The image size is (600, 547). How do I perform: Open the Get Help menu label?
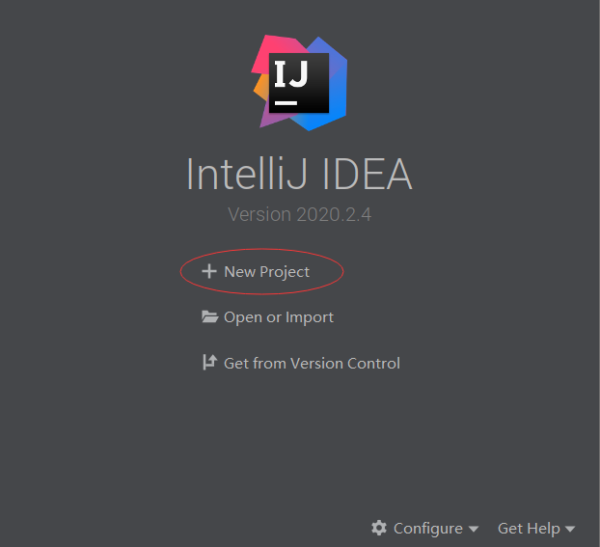point(529,528)
